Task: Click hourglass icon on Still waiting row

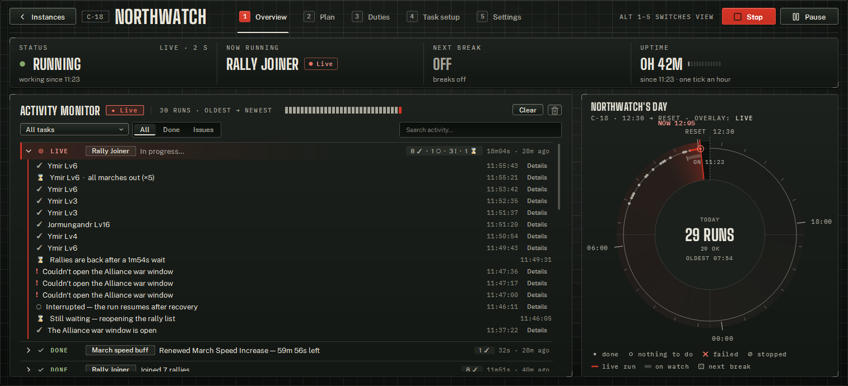Action: 40,318
